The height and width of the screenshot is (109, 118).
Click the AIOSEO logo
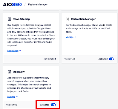click(12, 4)
